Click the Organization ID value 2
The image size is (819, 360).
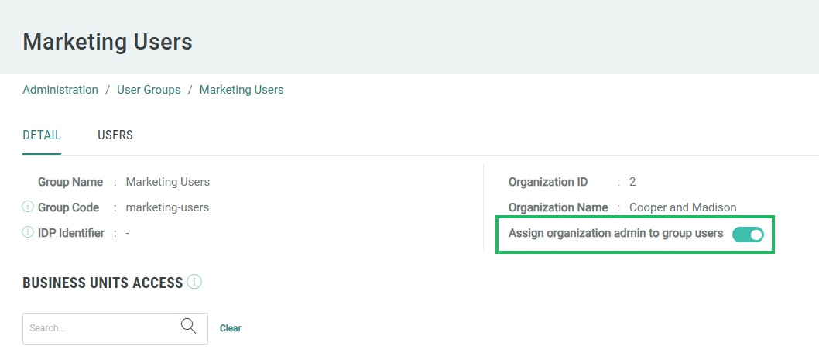coord(632,182)
